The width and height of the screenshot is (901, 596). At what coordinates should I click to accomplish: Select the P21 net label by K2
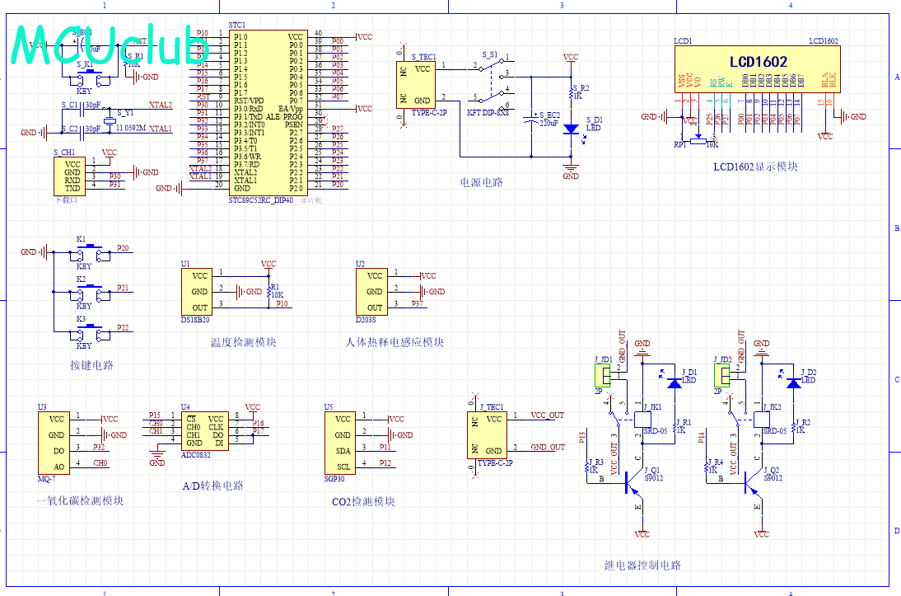pos(123,288)
